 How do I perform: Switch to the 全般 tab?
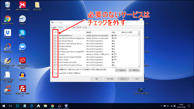click(54, 27)
